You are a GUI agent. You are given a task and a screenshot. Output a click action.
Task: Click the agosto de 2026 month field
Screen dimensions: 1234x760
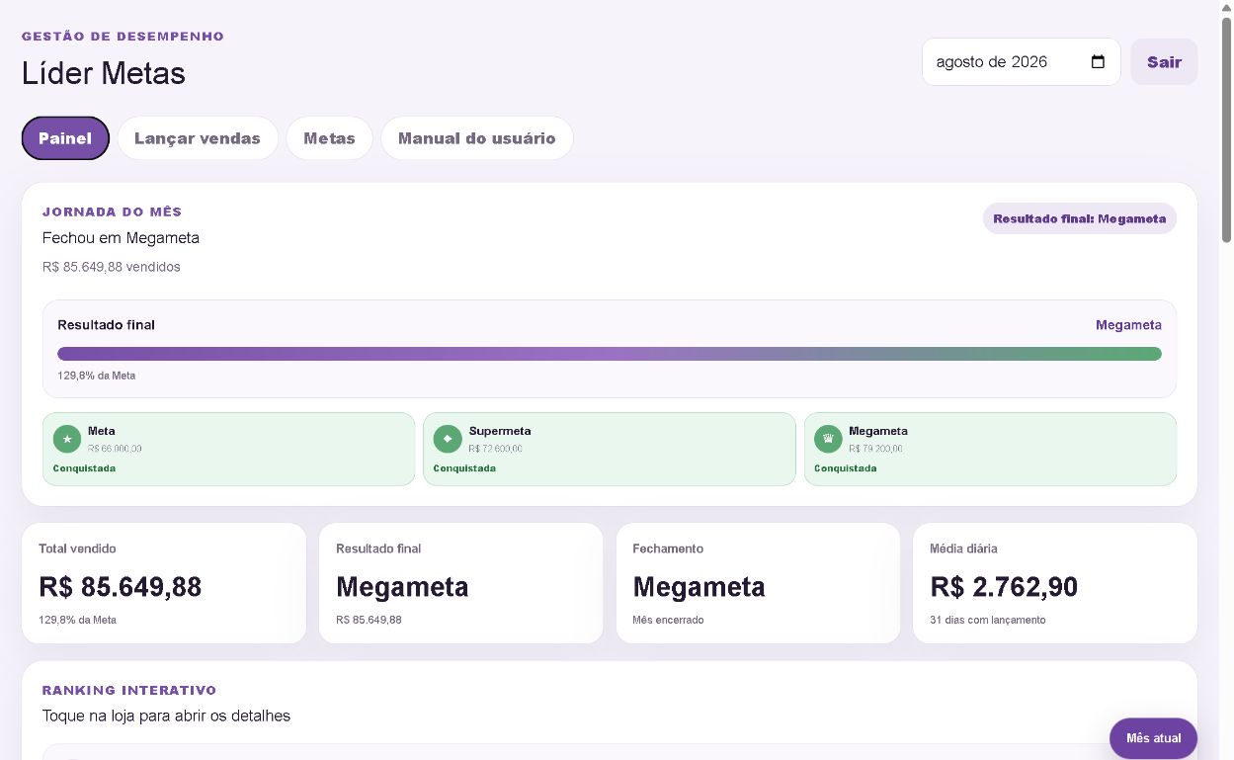click(1021, 61)
